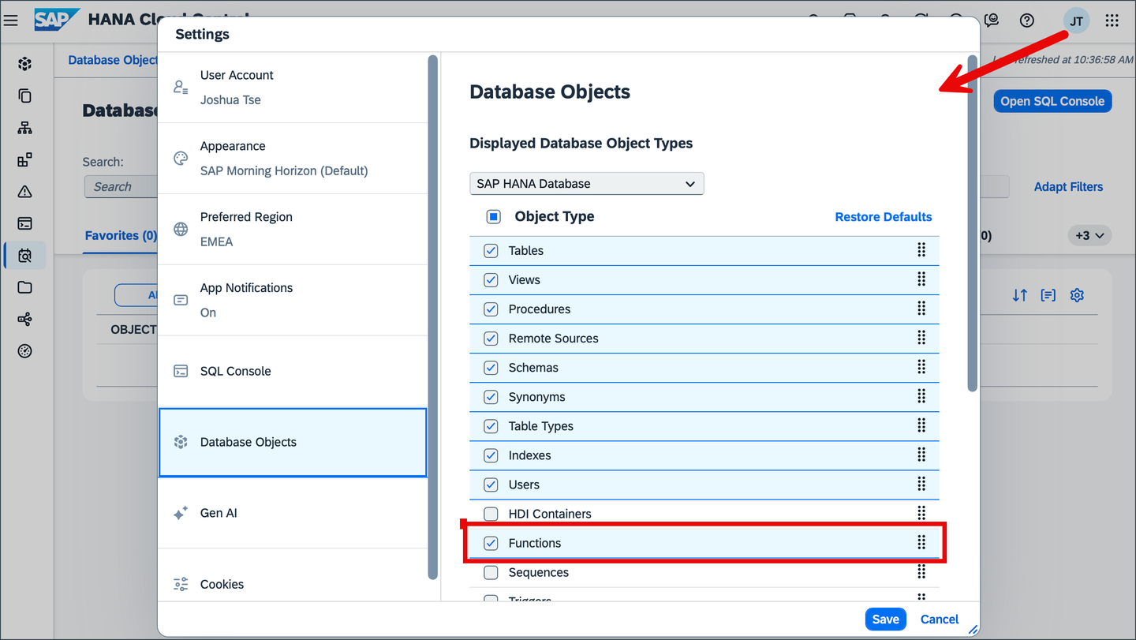The width and height of the screenshot is (1136, 640).
Task: Open the SAP HANA Database dropdown
Action: point(586,184)
